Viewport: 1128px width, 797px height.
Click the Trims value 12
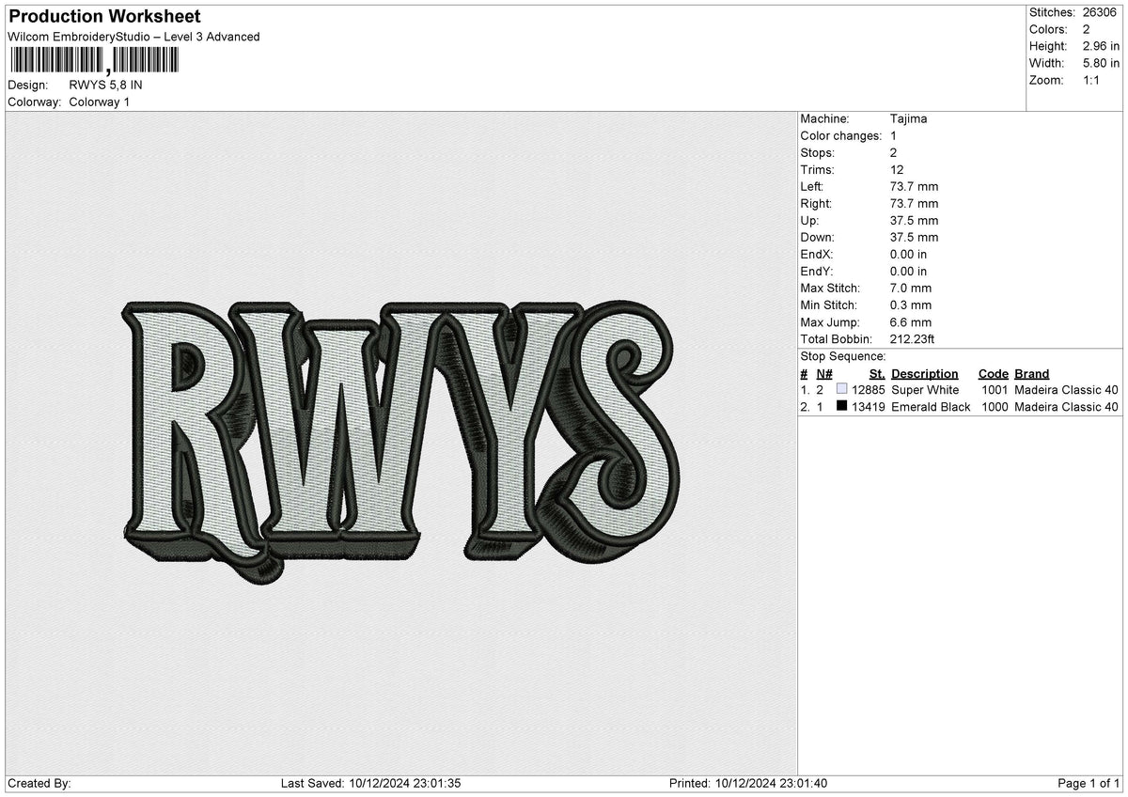click(x=897, y=169)
